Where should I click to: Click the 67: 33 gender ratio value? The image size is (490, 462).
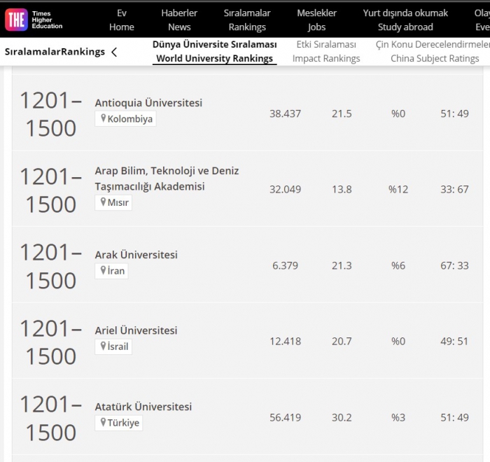(x=455, y=265)
